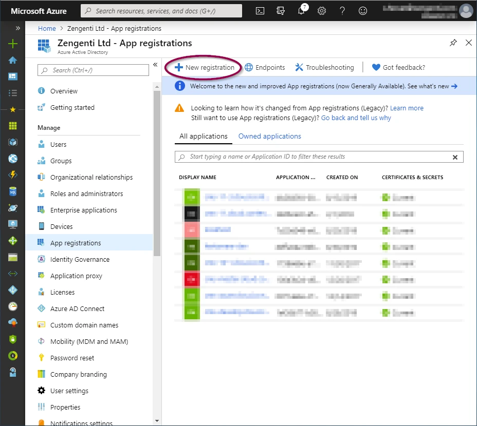This screenshot has height=426, width=477.
Task: Open the Dashboard icon in the left dock
Action: [x=13, y=76]
